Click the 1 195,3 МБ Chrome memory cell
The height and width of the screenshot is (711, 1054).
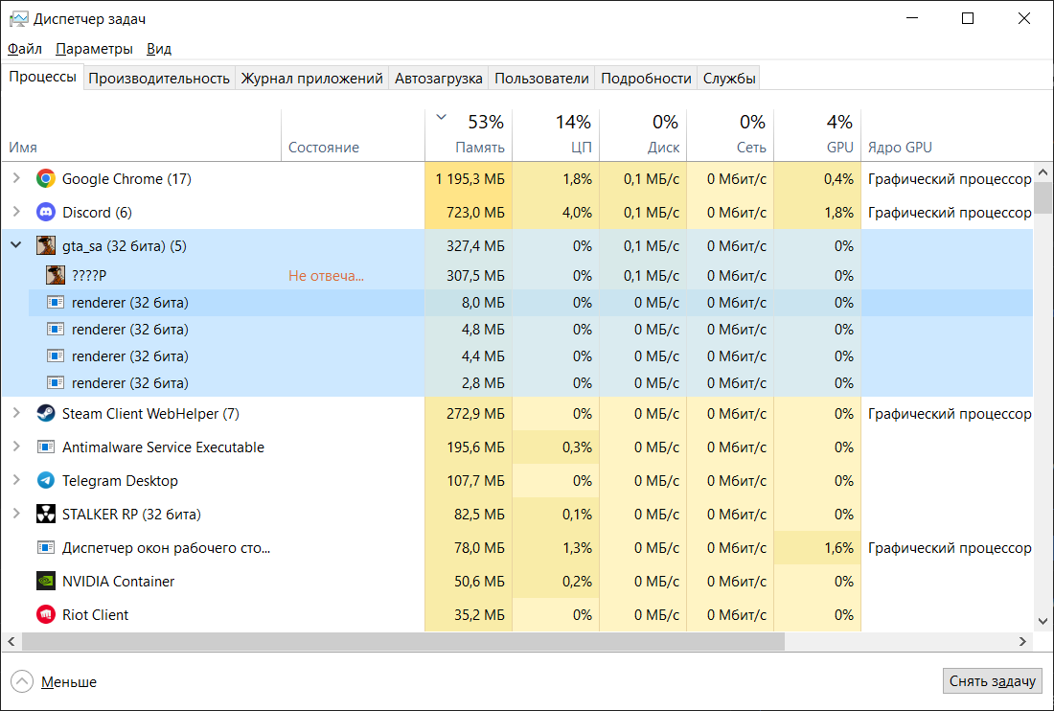click(469, 179)
